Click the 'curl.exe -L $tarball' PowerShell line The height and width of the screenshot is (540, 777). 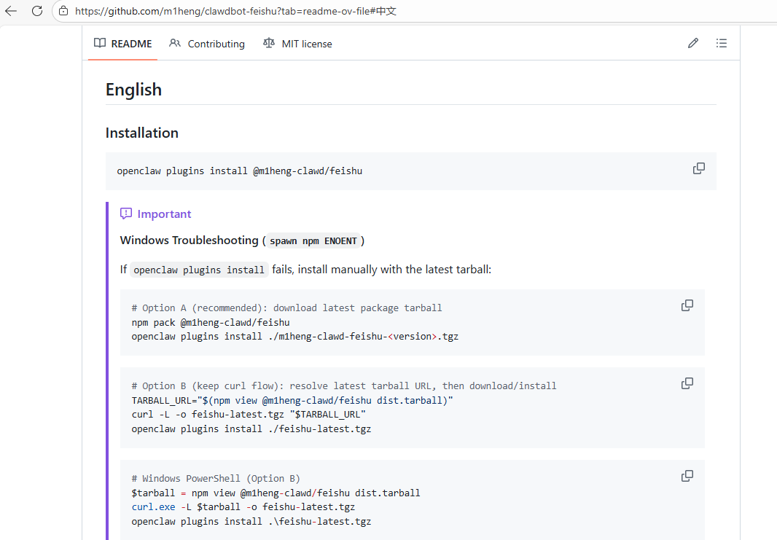tap(243, 506)
